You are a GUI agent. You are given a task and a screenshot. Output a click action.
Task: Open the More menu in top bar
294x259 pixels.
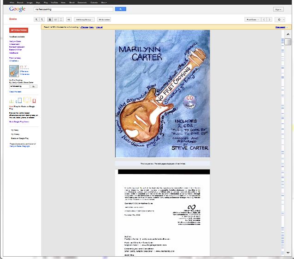click(104, 2)
